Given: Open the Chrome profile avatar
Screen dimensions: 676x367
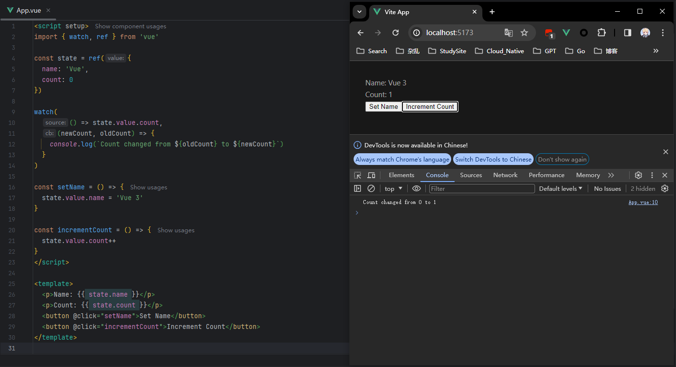Looking at the screenshot, I should [645, 33].
